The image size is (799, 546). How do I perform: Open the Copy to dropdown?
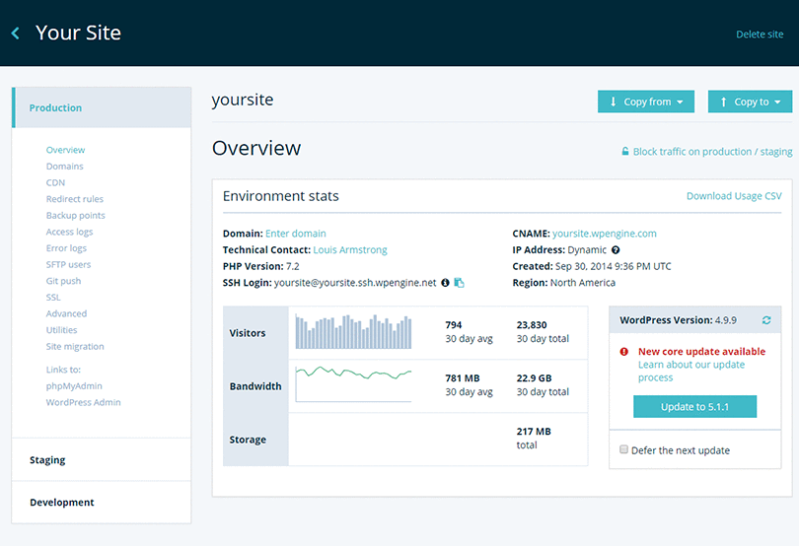750,102
